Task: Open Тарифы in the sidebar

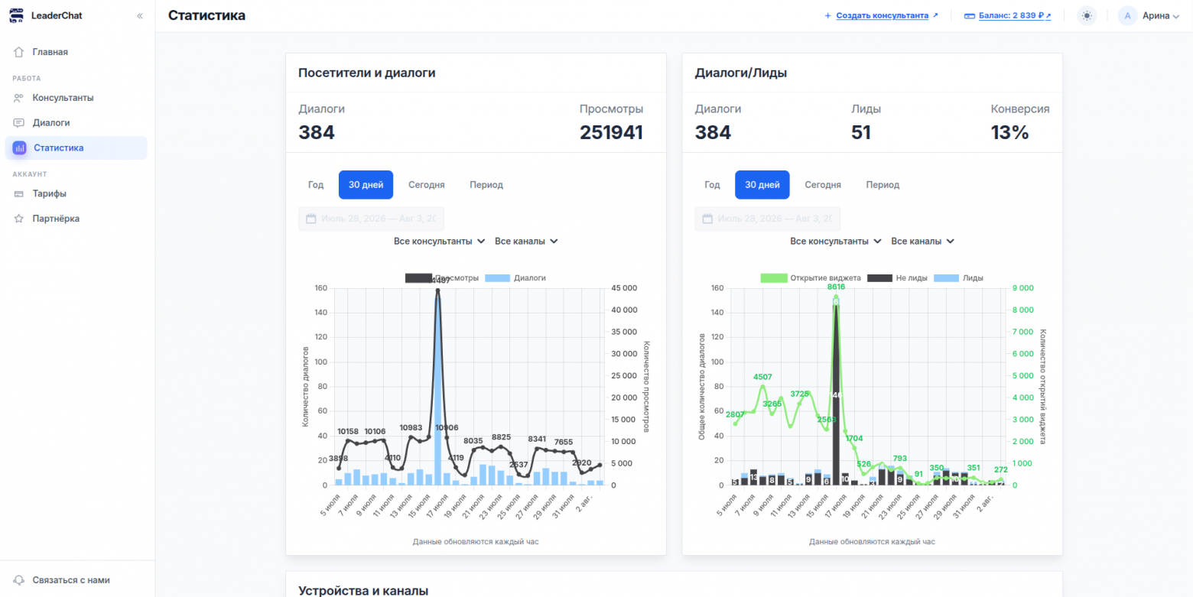Action: [x=76, y=193]
